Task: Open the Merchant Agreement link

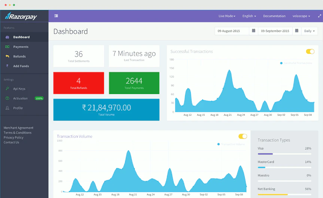Action: point(18,128)
